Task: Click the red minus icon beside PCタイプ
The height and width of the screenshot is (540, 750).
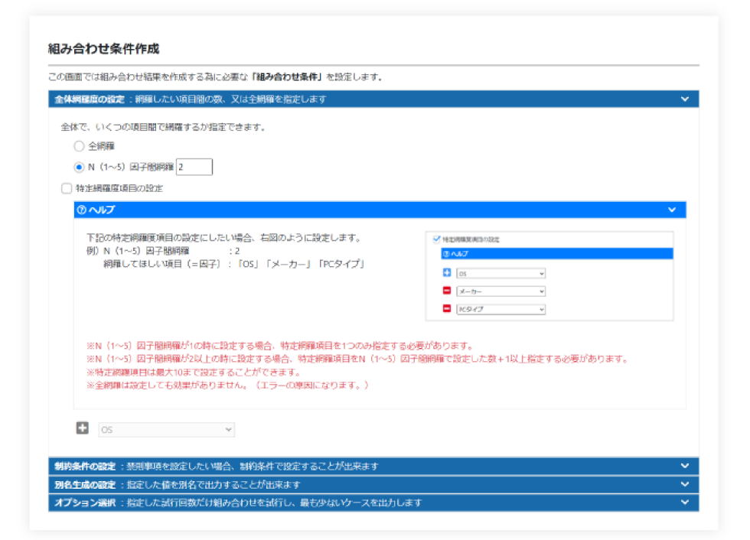Action: [x=447, y=309]
